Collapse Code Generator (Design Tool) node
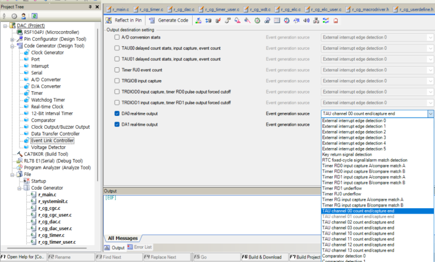Screen dimensions: 435x262 pos(12,46)
